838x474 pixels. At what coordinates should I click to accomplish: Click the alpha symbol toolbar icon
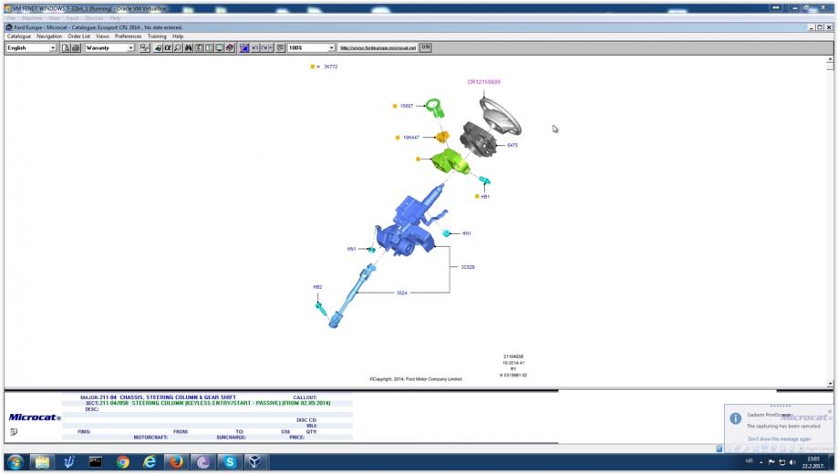168,48
